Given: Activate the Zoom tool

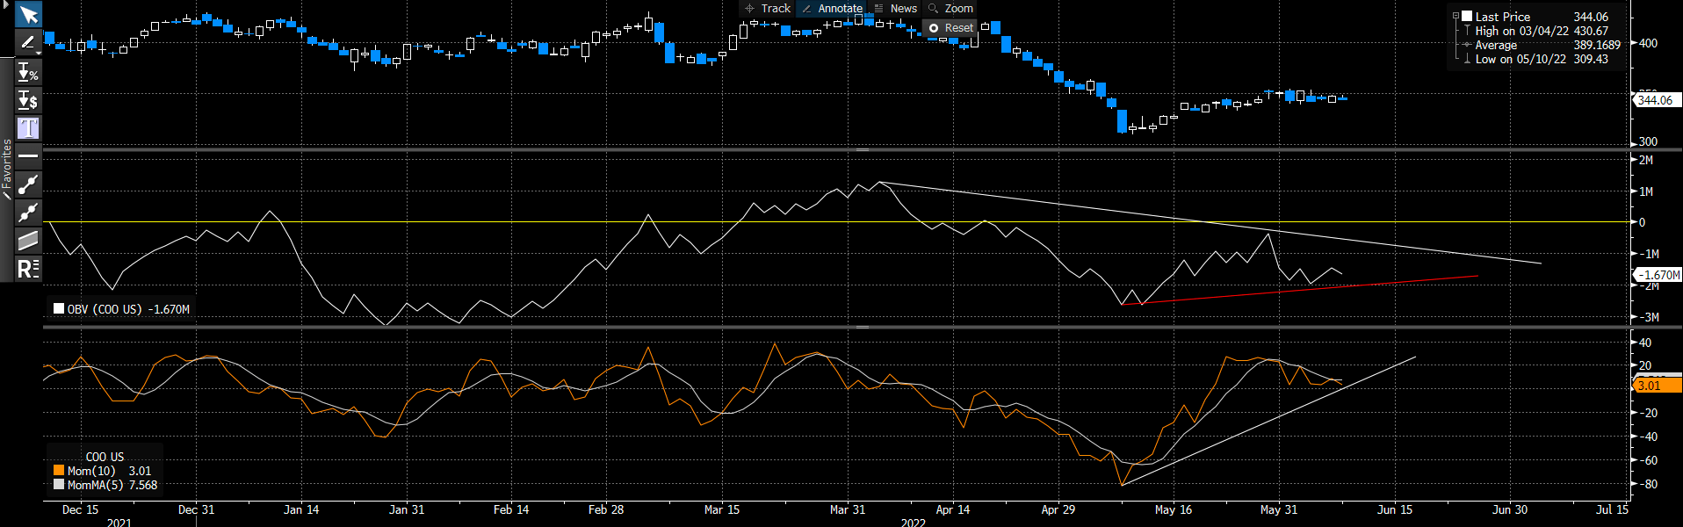Looking at the screenshot, I should tap(950, 8).
